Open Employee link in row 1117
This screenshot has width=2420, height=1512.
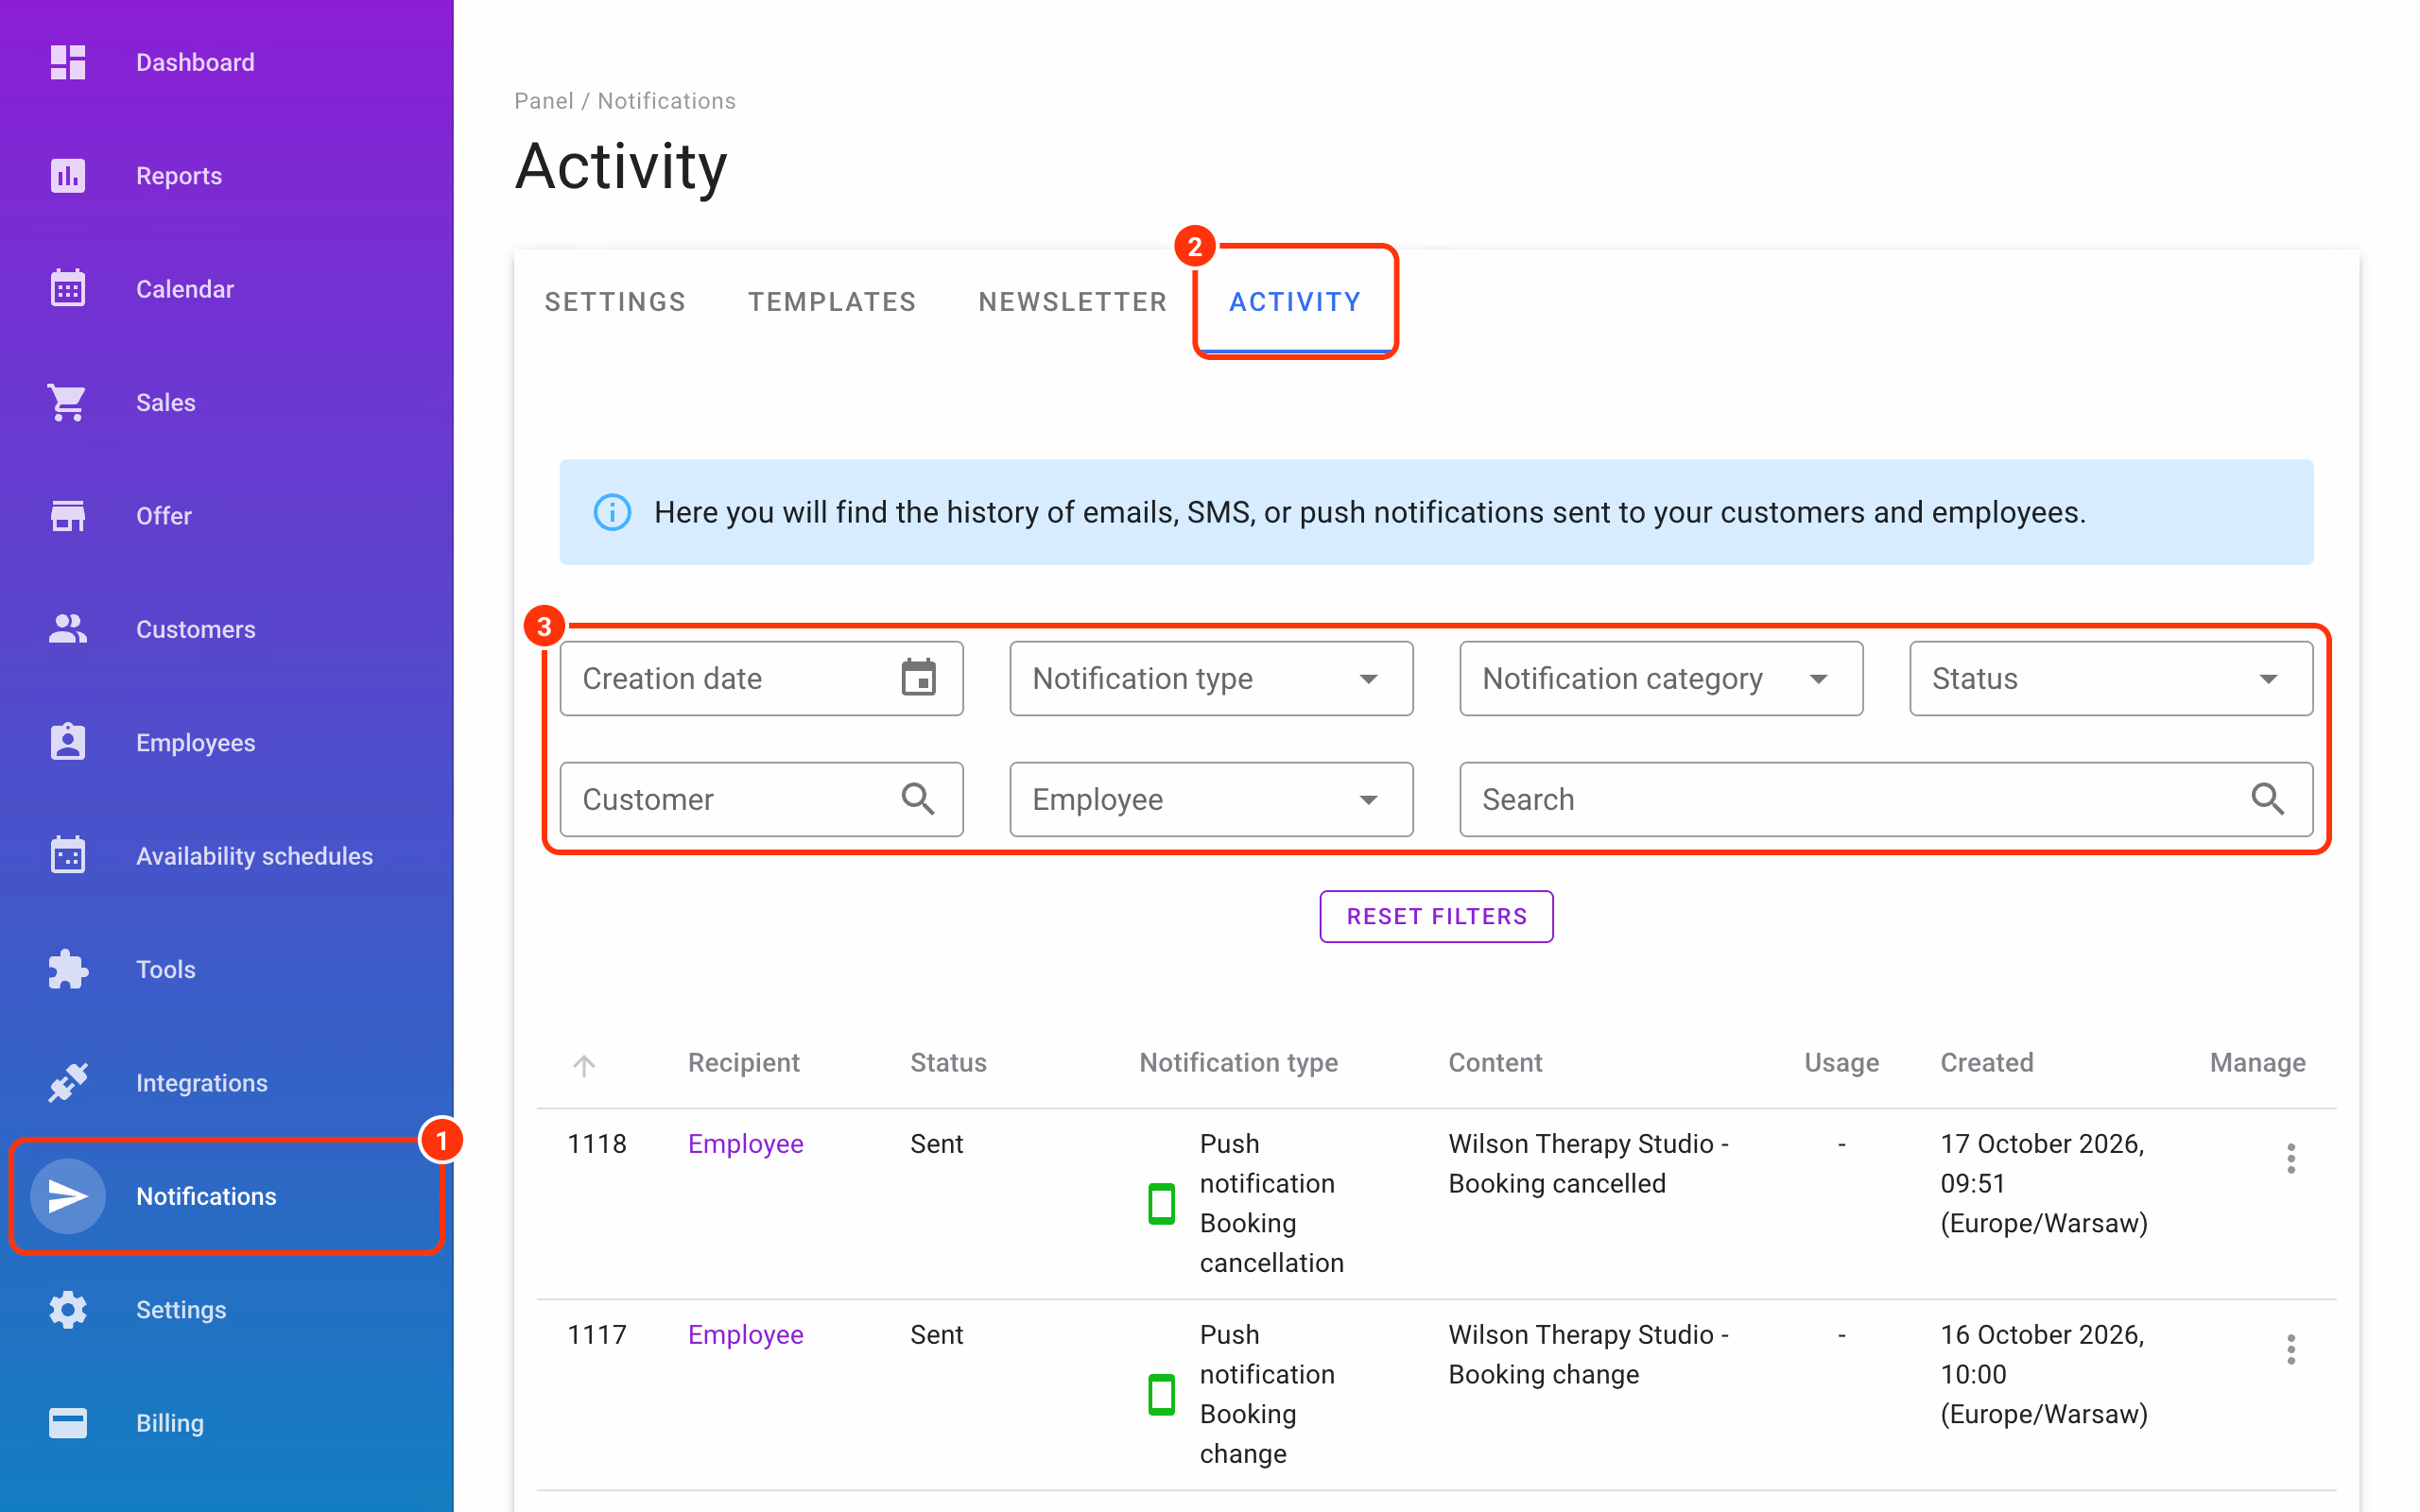745,1335
